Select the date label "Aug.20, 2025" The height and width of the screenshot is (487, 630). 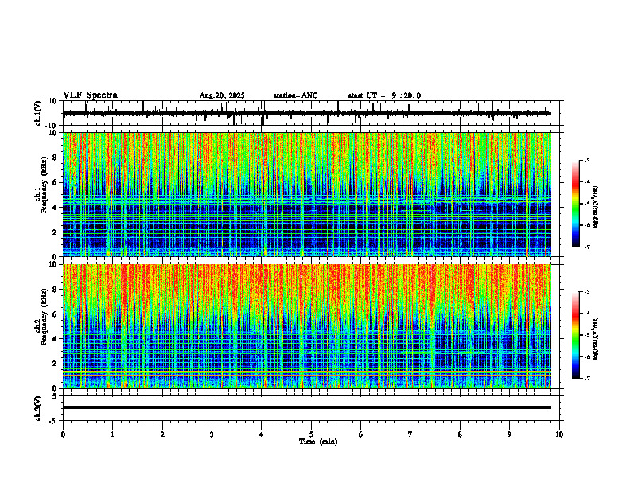(x=222, y=95)
